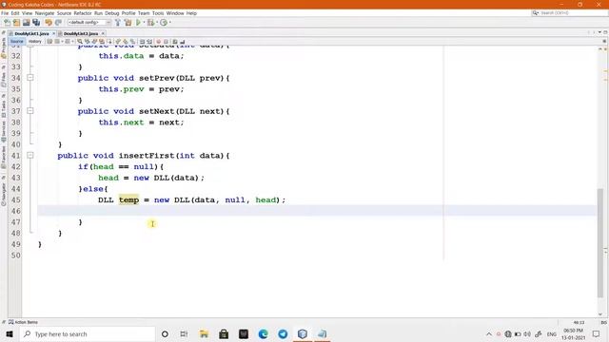The height and width of the screenshot is (342, 609).
Task: Open the Tools menu
Action: pyautogui.click(x=158, y=13)
